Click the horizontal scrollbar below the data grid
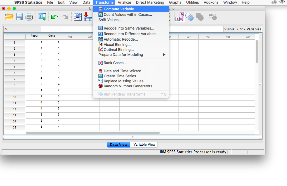 [93, 133]
